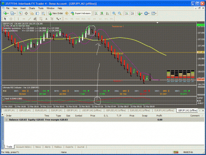Click the chart shift triangle marker
The height and width of the screenshot is (155, 206).
[157, 23]
